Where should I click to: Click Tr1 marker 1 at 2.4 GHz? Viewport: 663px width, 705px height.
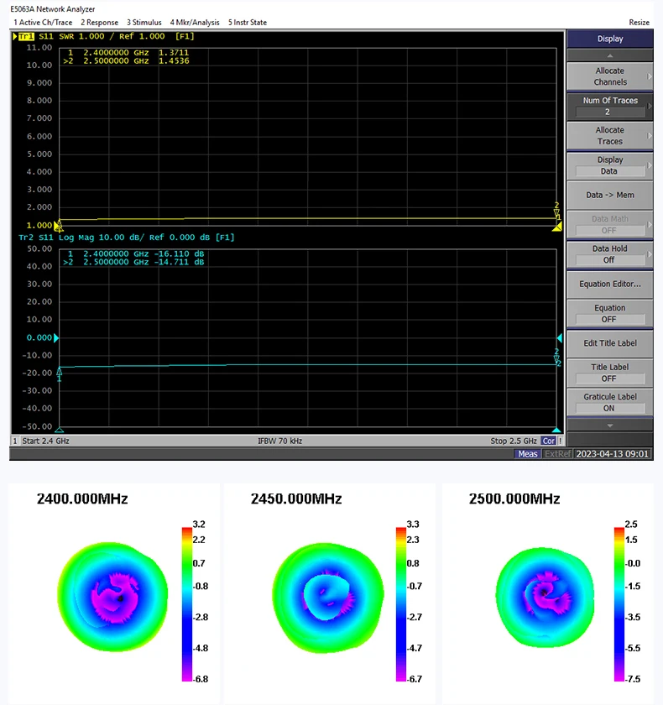coord(59,223)
